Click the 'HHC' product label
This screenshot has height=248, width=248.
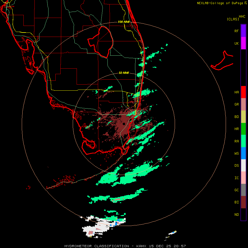242,17
